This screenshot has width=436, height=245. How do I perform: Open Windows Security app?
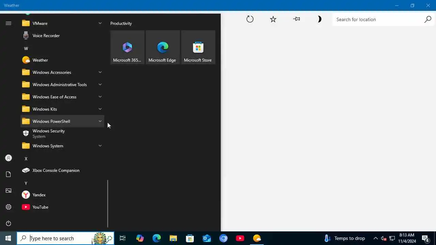62,133
